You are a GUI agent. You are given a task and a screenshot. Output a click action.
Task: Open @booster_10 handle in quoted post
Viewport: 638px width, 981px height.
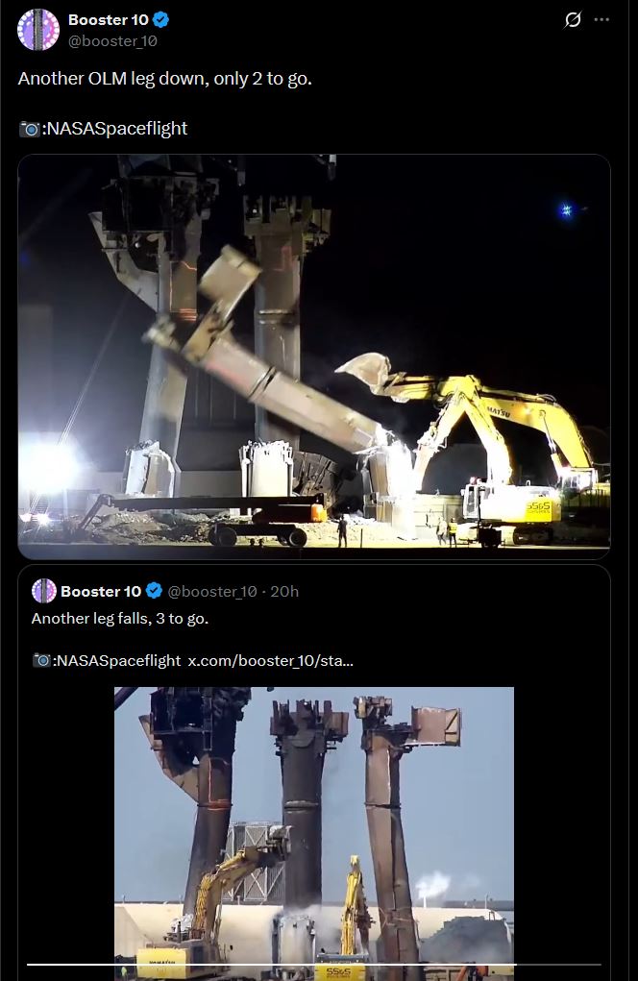click(x=212, y=591)
